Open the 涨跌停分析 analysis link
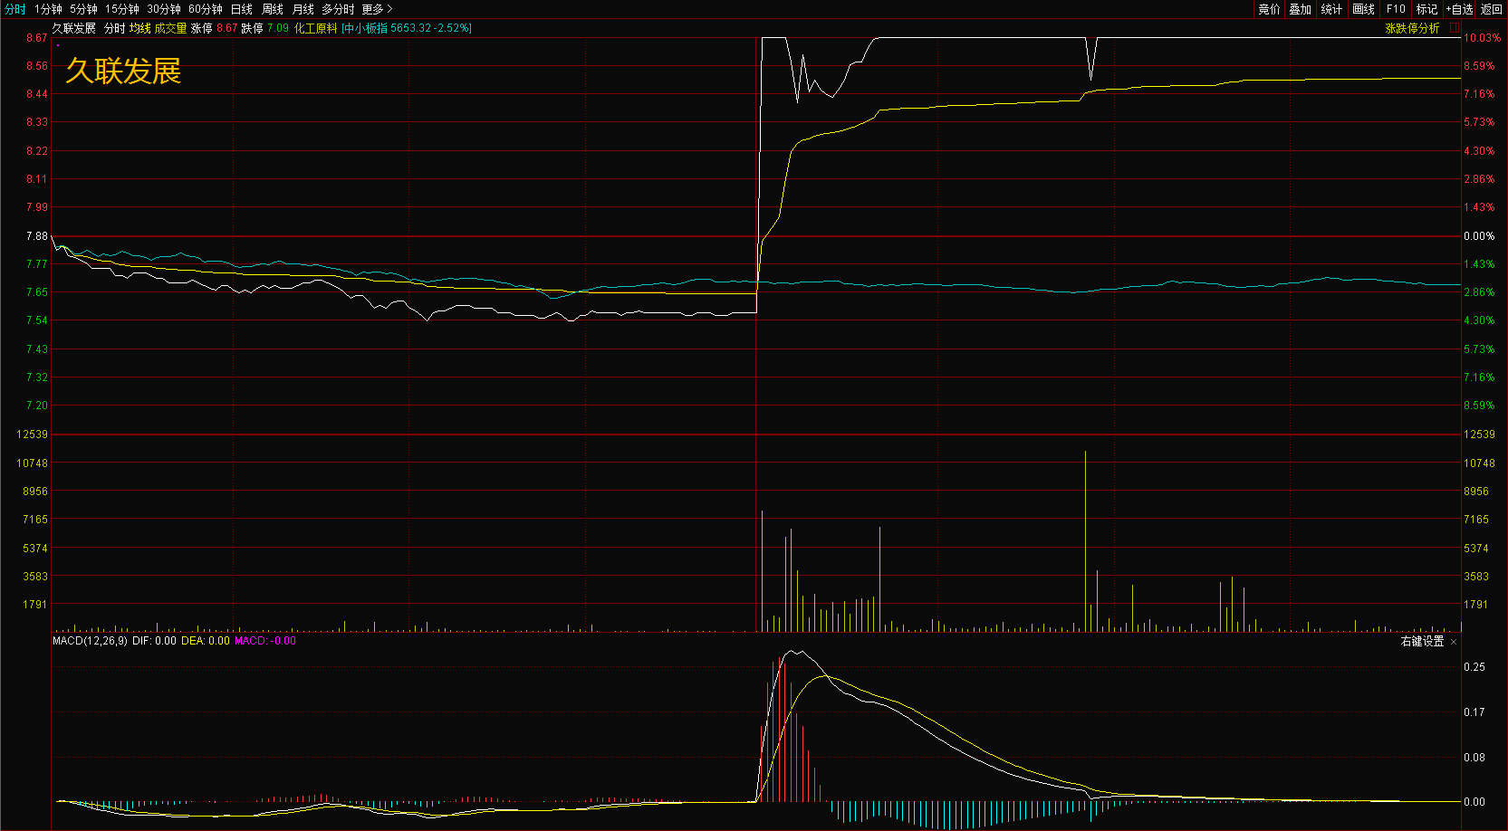This screenshot has height=831, width=1508. [1412, 28]
